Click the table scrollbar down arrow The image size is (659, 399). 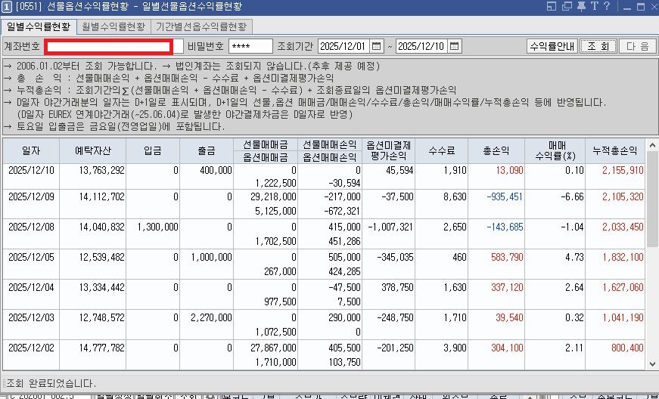click(652, 363)
